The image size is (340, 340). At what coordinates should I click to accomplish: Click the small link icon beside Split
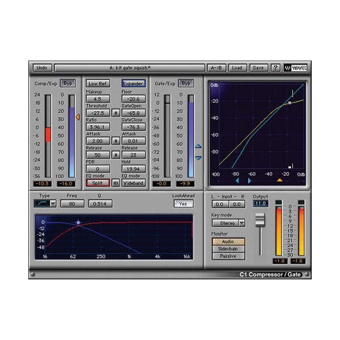[x=116, y=183]
